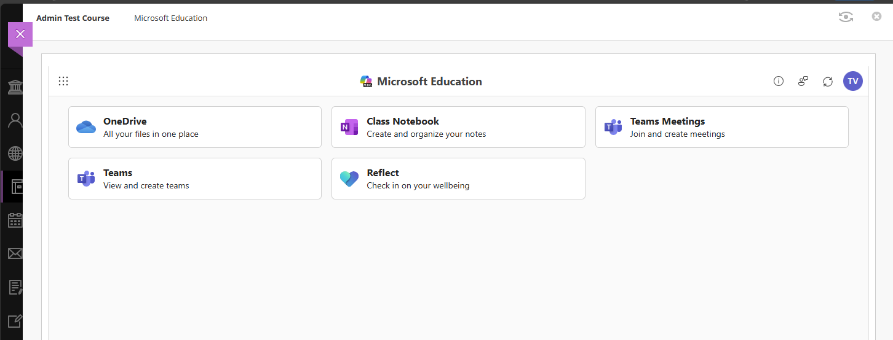Open the OneDrive card title
893x340 pixels.
[x=125, y=122]
